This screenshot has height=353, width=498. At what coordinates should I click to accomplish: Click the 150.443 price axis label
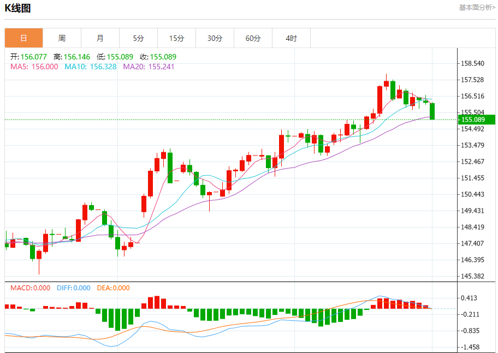(x=472, y=194)
